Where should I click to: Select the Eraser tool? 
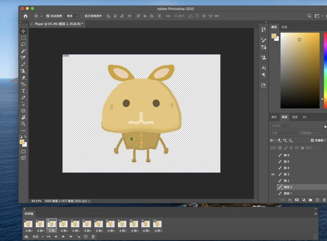coord(23,78)
